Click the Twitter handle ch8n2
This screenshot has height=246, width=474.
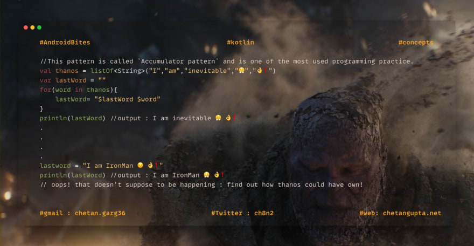263,213
